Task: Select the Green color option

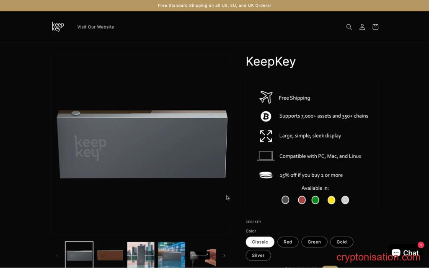Action: coord(314,242)
